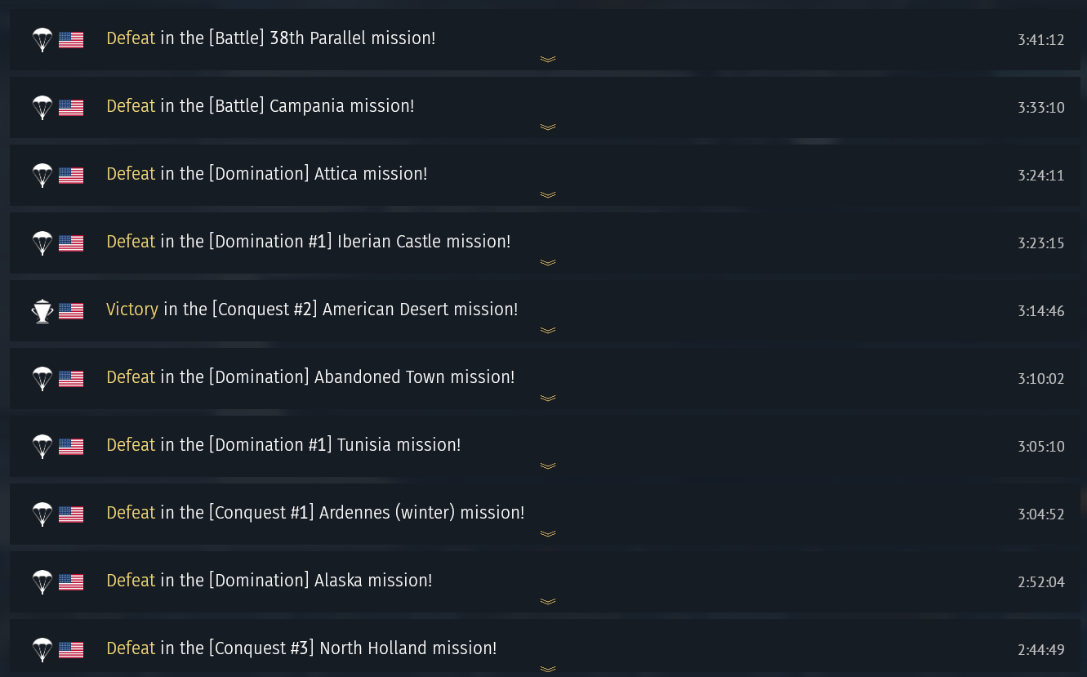Click parachute icon for 38th Parallel defeat
This screenshot has height=677, width=1087.
click(x=42, y=39)
